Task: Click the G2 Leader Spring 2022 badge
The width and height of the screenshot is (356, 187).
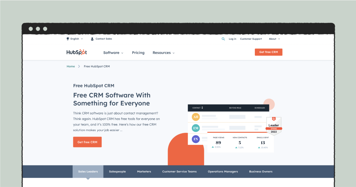Action: pos(274,126)
